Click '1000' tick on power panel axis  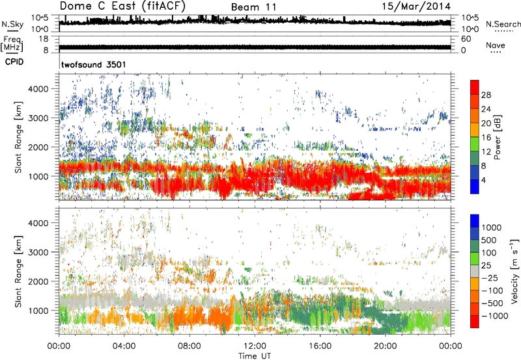point(38,176)
